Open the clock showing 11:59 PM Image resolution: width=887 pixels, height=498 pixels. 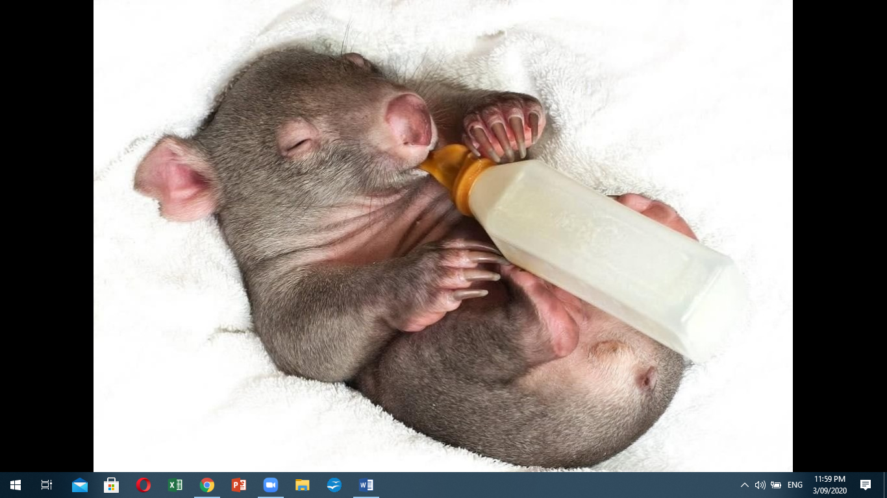829,485
